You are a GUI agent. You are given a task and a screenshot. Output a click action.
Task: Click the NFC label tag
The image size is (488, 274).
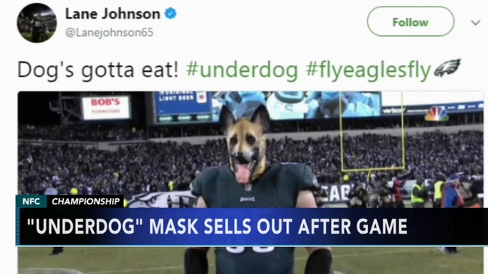[x=31, y=201]
